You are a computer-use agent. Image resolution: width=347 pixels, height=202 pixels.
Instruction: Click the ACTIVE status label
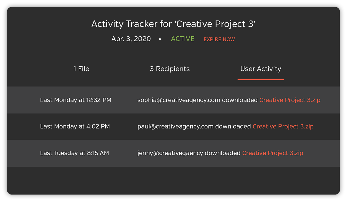click(182, 39)
